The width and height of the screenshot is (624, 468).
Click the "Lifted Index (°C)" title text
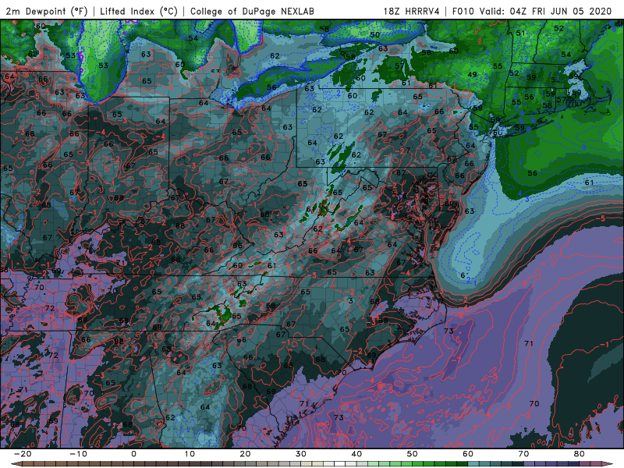click(139, 11)
